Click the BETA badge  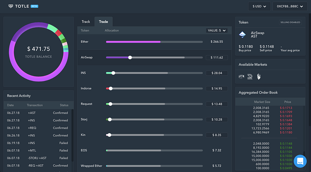[x=35, y=6]
